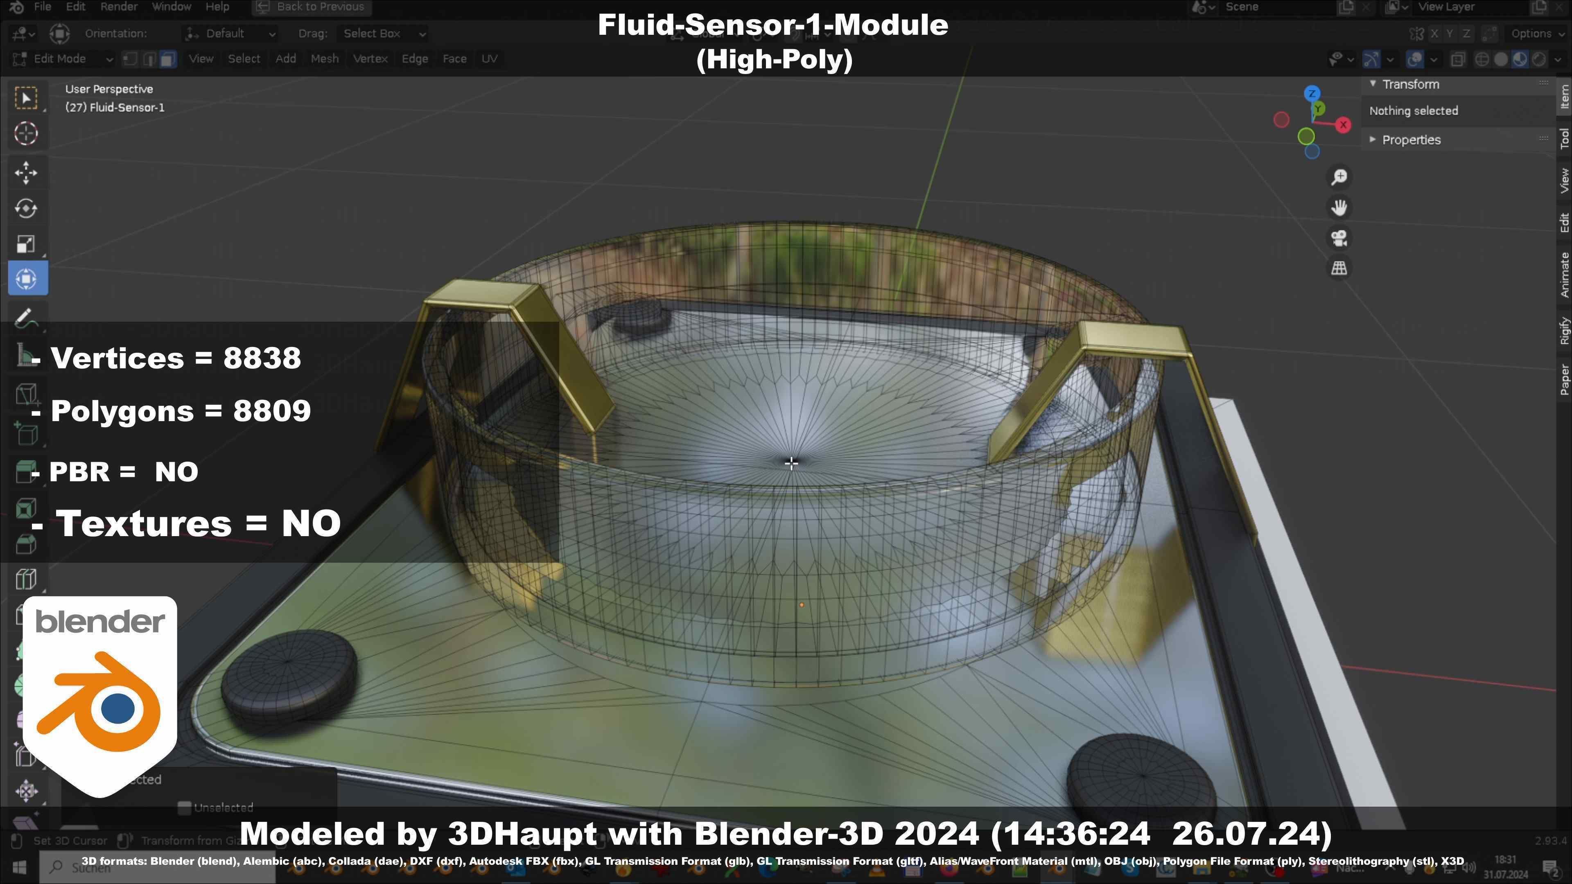Open the Render menu

(118, 7)
